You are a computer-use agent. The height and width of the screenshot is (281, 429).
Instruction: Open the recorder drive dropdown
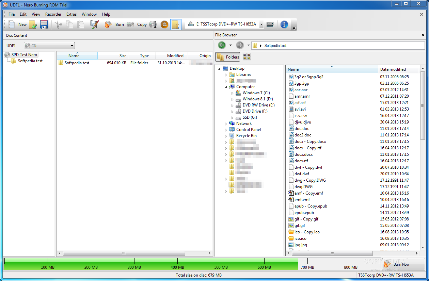point(261,24)
